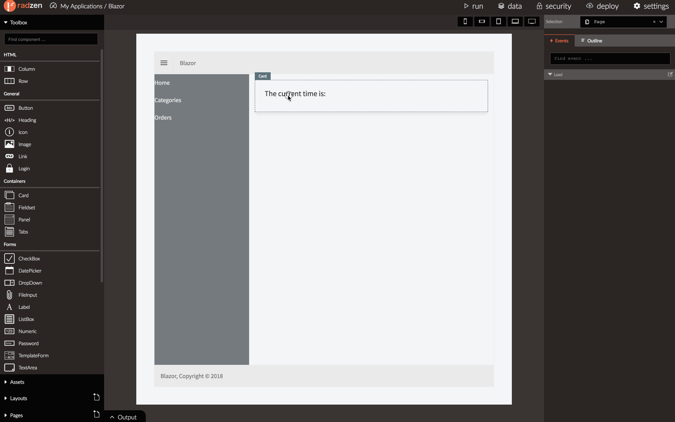
Task: Pick the FileInput paperclip icon
Action: (9, 295)
